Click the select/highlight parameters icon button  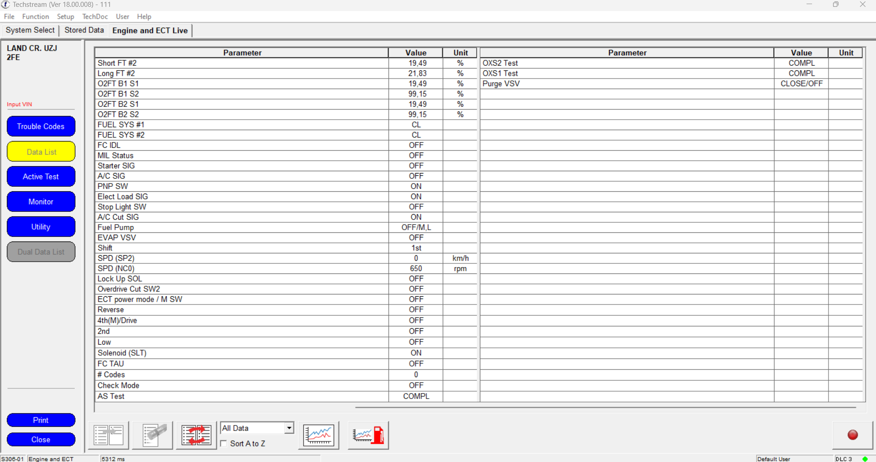(153, 435)
